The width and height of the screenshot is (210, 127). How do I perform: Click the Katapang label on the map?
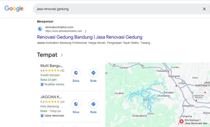[186, 116]
